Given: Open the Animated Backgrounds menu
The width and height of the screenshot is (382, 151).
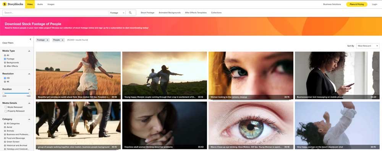Looking at the screenshot, I should [x=170, y=13].
